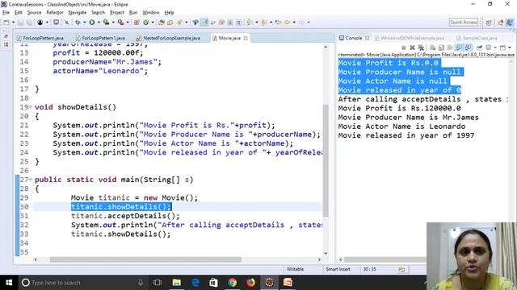The height and width of the screenshot is (290, 517).
Task: Open the Next Annotation dropdown arrow
Action: [x=257, y=23]
